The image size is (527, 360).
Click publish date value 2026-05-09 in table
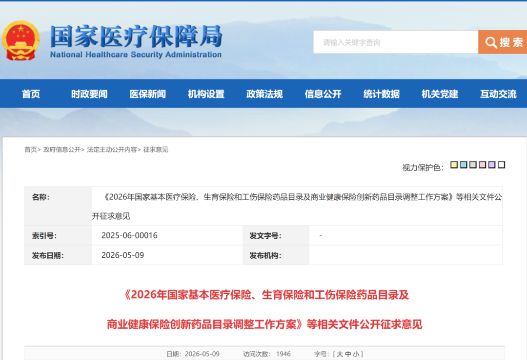122,255
